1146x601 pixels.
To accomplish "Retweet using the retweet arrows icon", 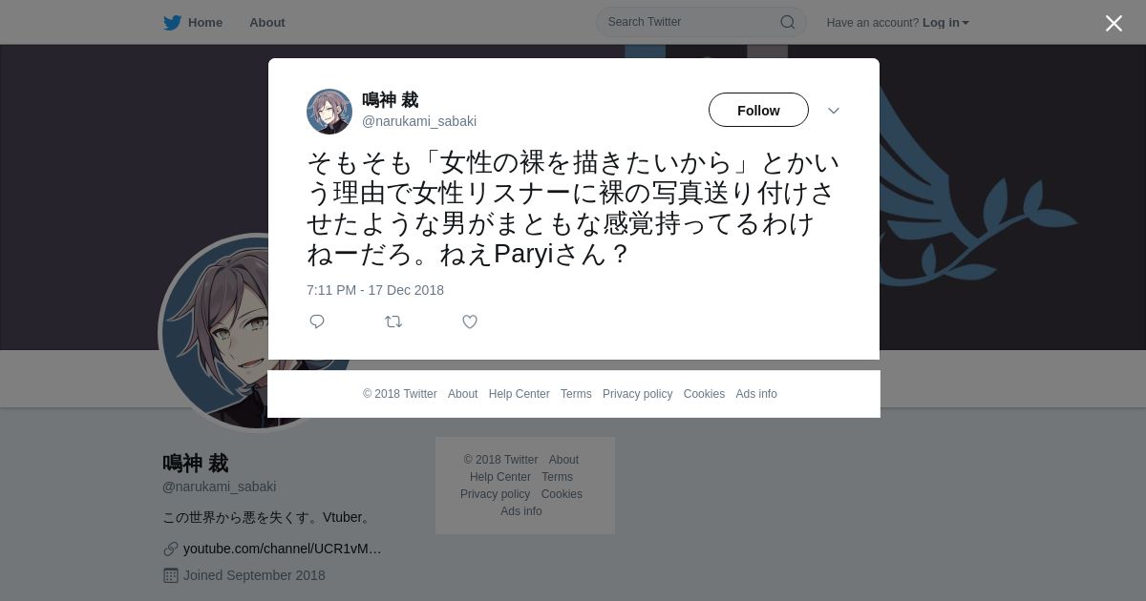I will click(393, 321).
